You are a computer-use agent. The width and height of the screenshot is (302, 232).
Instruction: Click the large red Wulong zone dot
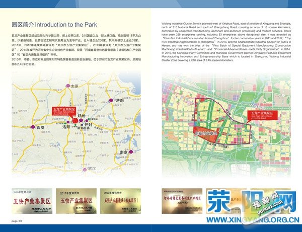click(71, 118)
